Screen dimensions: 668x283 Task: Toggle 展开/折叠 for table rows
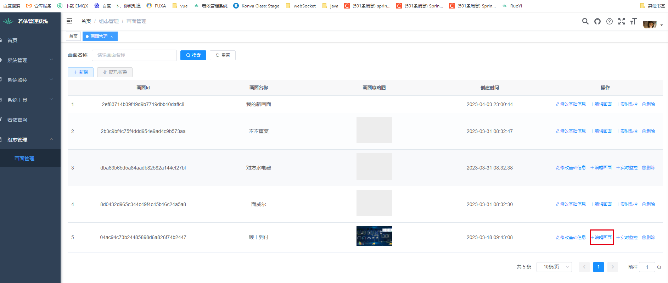coord(115,72)
